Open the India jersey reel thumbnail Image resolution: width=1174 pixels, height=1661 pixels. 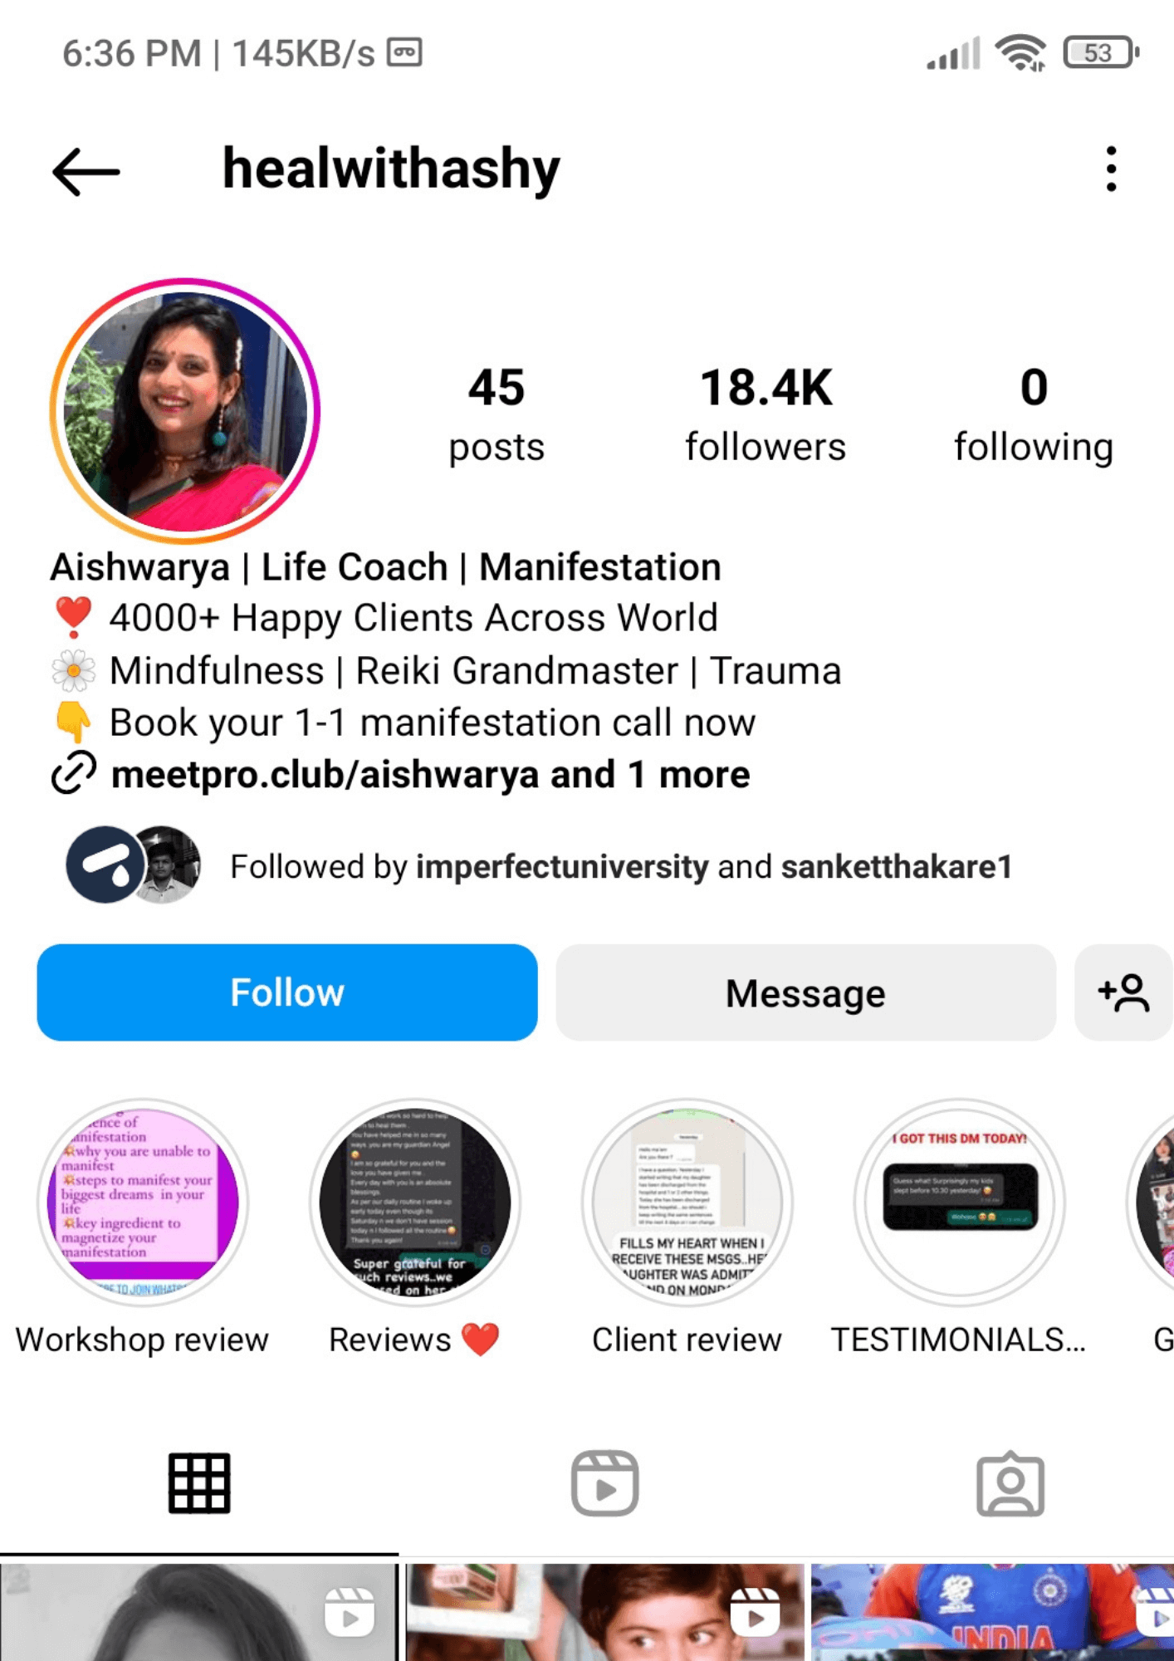[x=992, y=1612]
